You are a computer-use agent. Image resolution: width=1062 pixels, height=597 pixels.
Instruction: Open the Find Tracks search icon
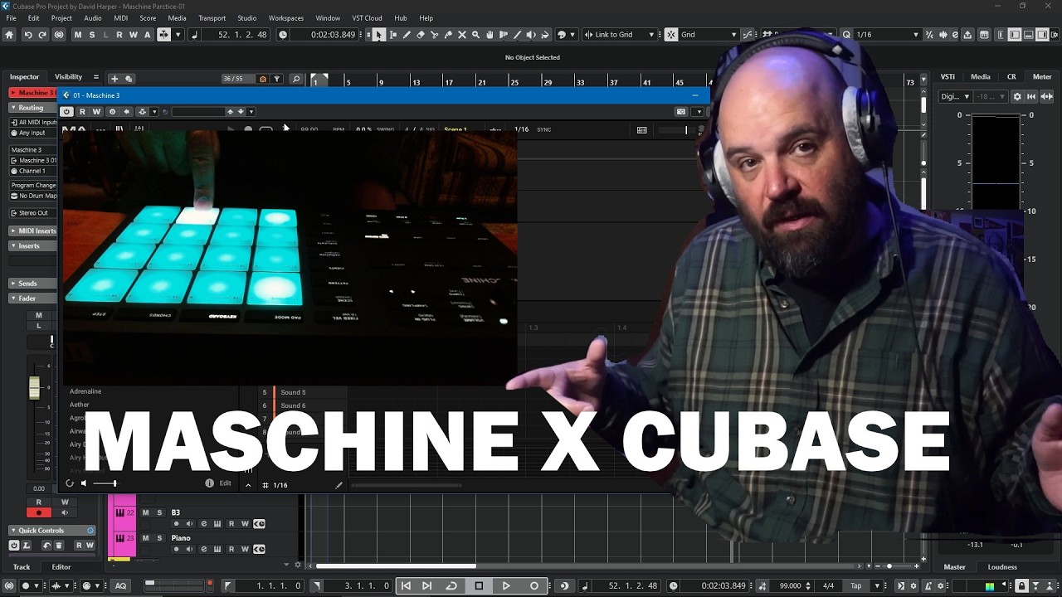pos(296,79)
